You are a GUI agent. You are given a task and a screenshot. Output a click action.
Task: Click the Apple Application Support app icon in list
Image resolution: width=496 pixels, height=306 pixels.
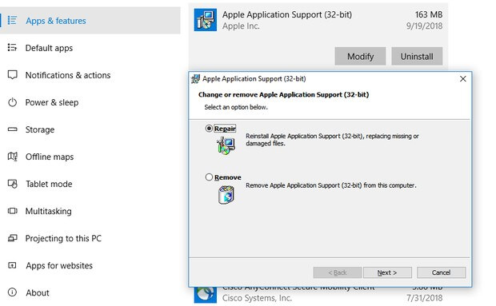point(206,20)
